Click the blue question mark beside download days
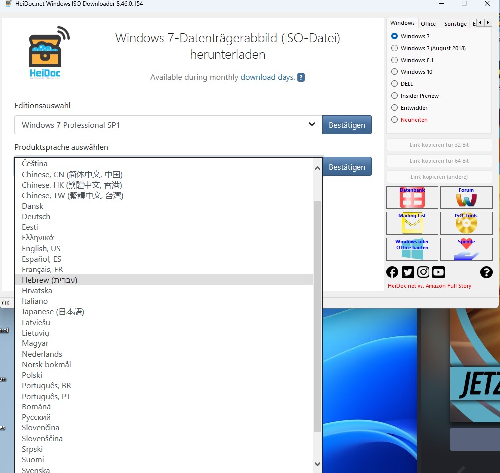The width and height of the screenshot is (500, 473). (301, 77)
